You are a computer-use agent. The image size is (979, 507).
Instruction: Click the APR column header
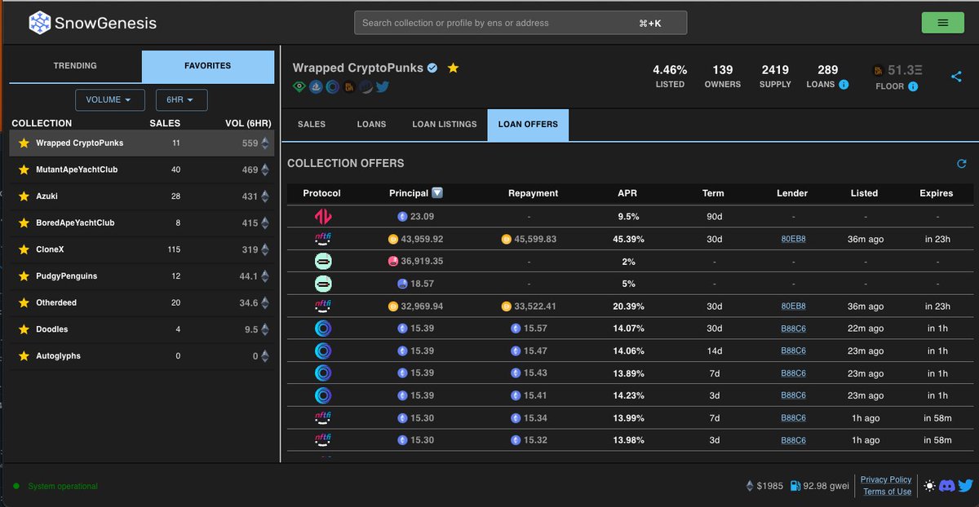[x=628, y=193]
